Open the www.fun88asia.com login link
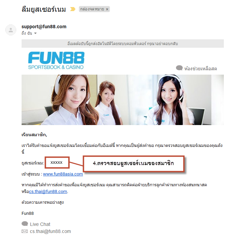 pos(63,174)
